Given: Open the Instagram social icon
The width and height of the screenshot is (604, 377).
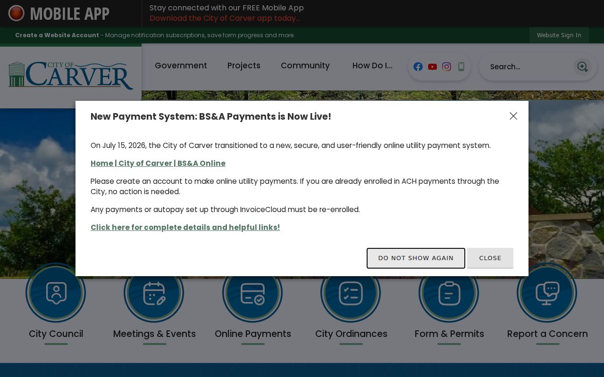Looking at the screenshot, I should 446,66.
